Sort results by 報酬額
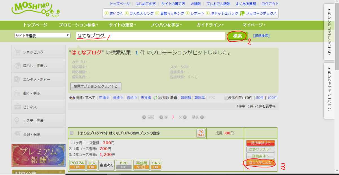This screenshot has width=339, height=175. pos(186,98)
